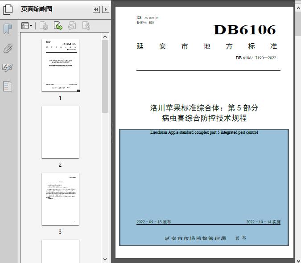The image size is (301, 263).
Task: Select page 1 thumbnail
Action: point(60,66)
